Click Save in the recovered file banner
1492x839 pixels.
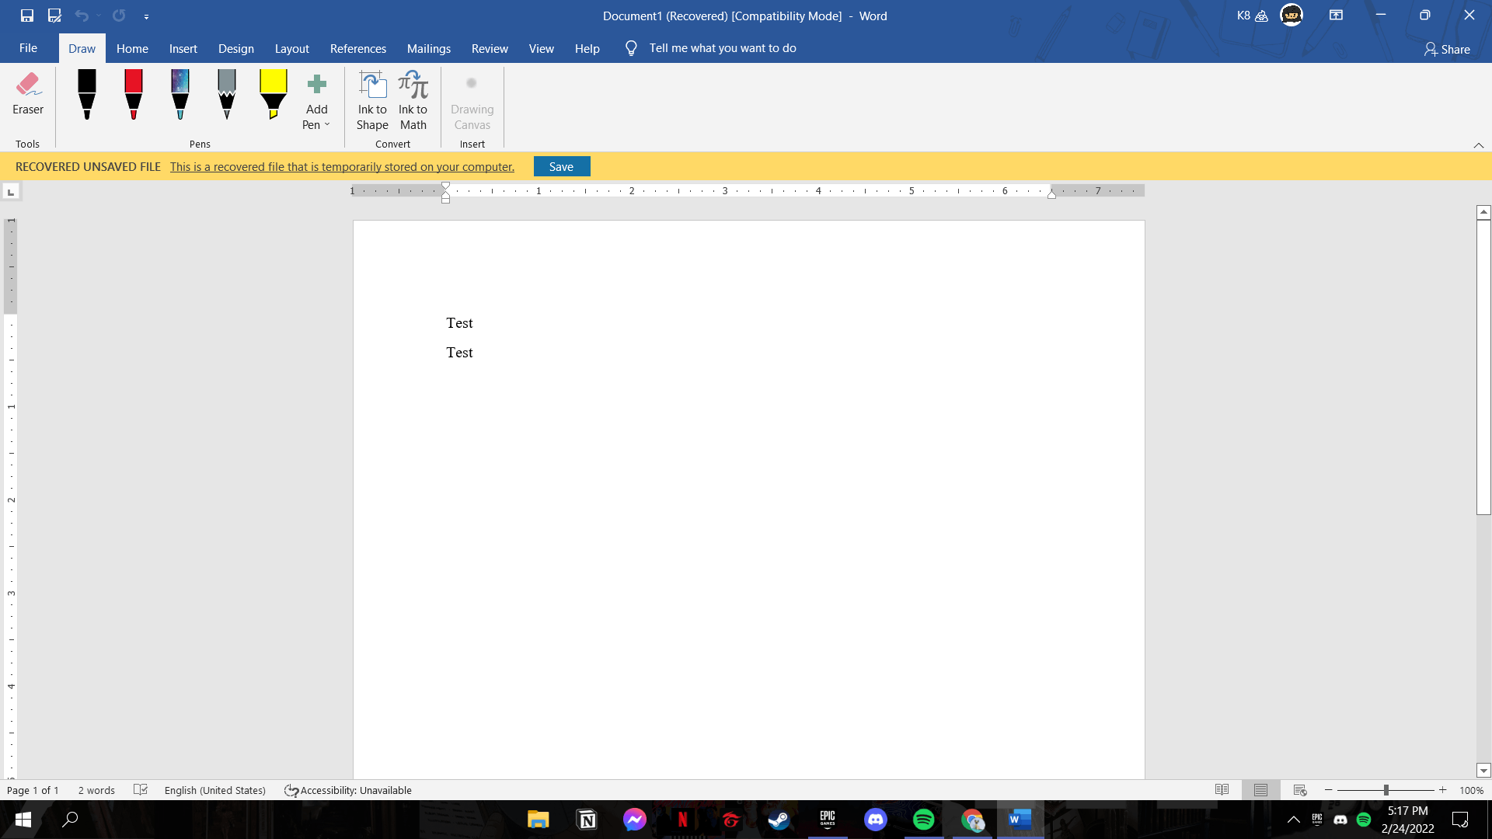pyautogui.click(x=562, y=166)
